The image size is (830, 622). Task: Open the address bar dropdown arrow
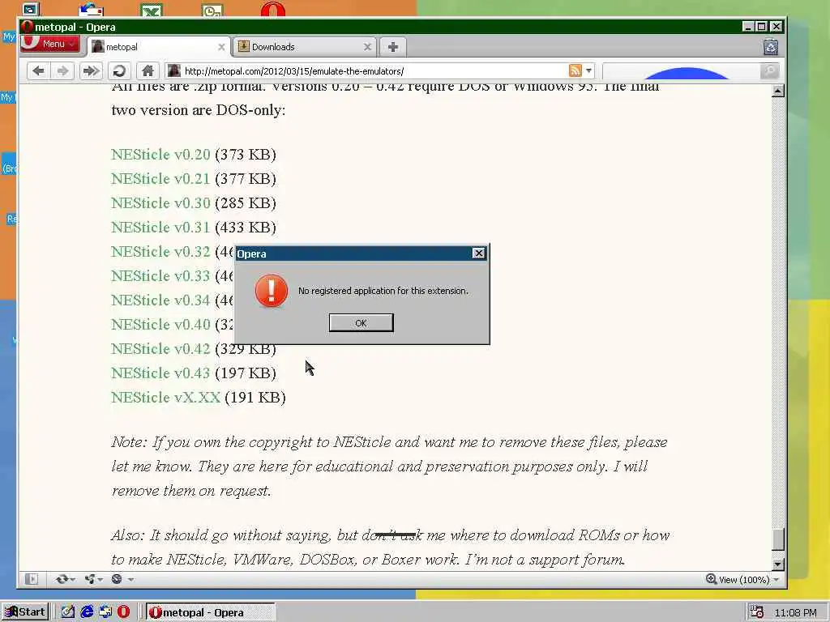pos(588,71)
